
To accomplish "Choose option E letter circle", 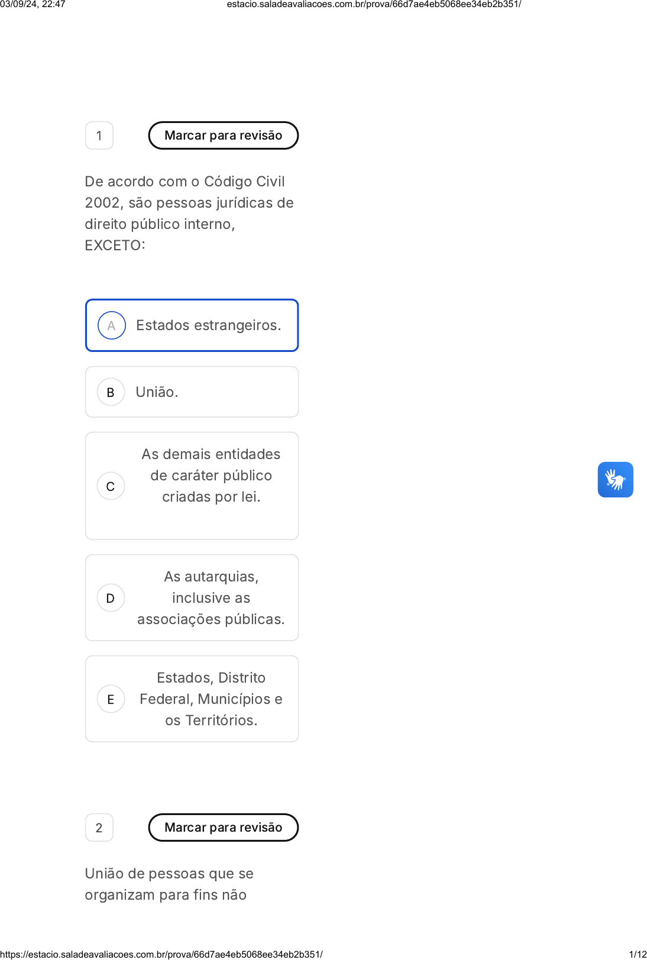I will point(111,699).
